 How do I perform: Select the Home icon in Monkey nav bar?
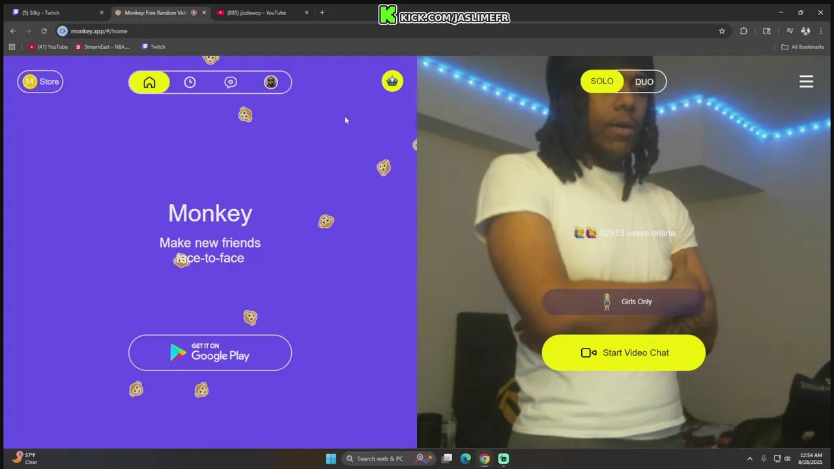tap(149, 82)
